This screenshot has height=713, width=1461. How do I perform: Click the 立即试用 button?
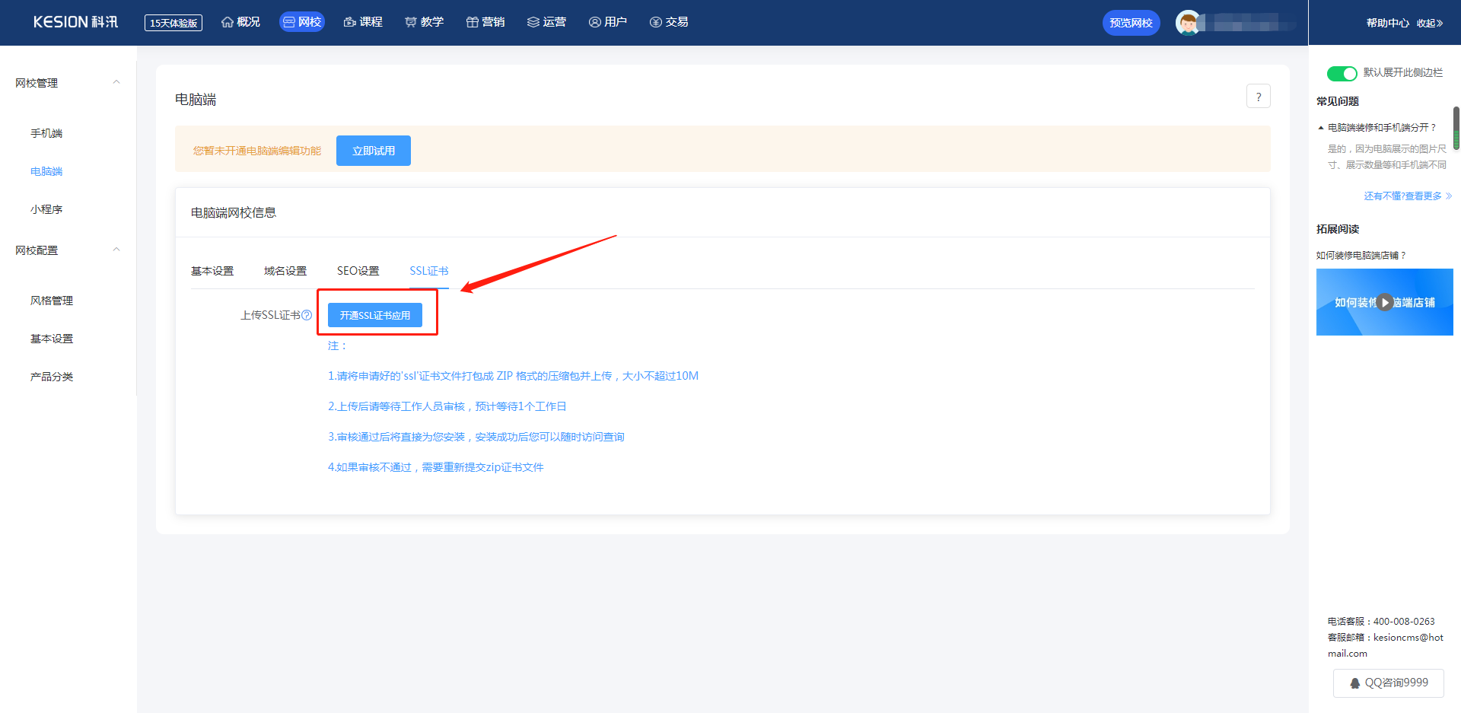[373, 151]
